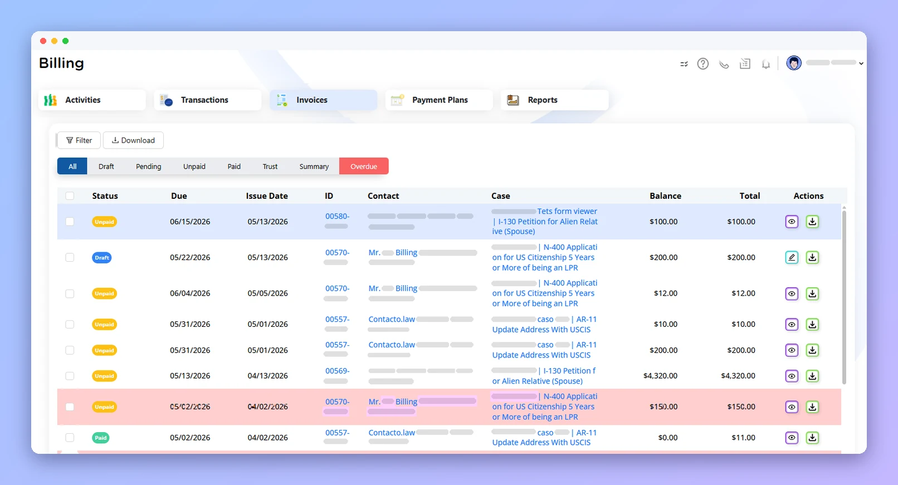
Task: Open the Transactions section
Action: 208,100
